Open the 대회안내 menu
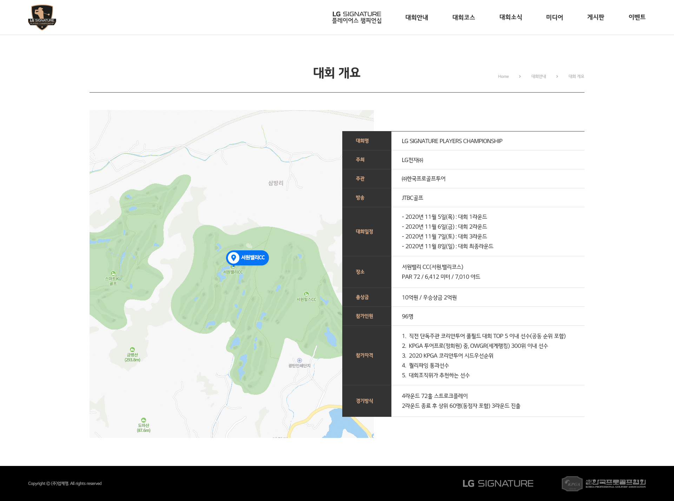This screenshot has width=674, height=501. click(x=417, y=17)
